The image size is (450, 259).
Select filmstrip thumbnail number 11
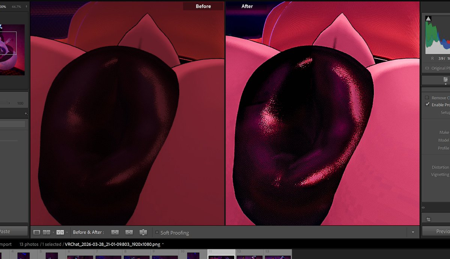221,255
